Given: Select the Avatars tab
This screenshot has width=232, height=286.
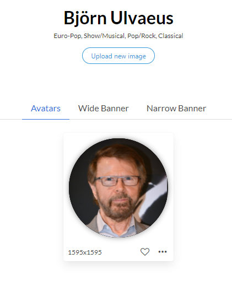Looking at the screenshot, I should coord(46,109).
